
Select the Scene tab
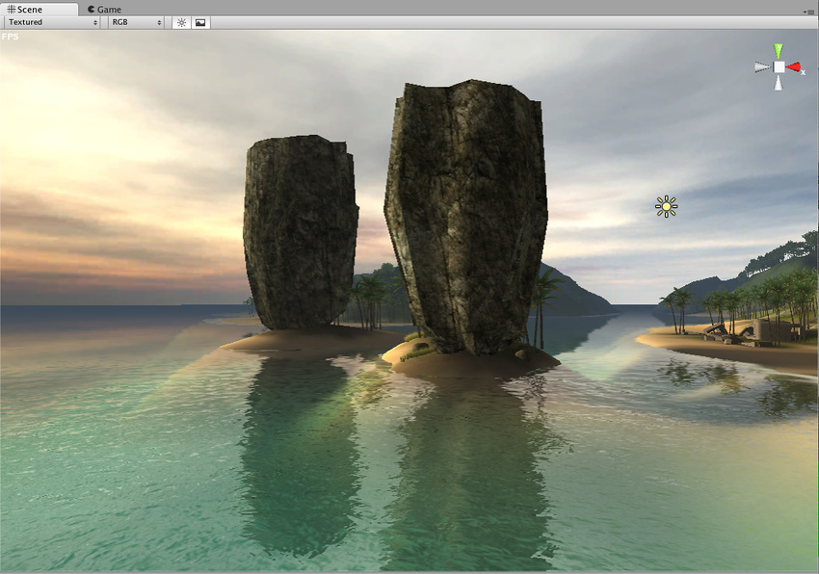click(x=24, y=9)
